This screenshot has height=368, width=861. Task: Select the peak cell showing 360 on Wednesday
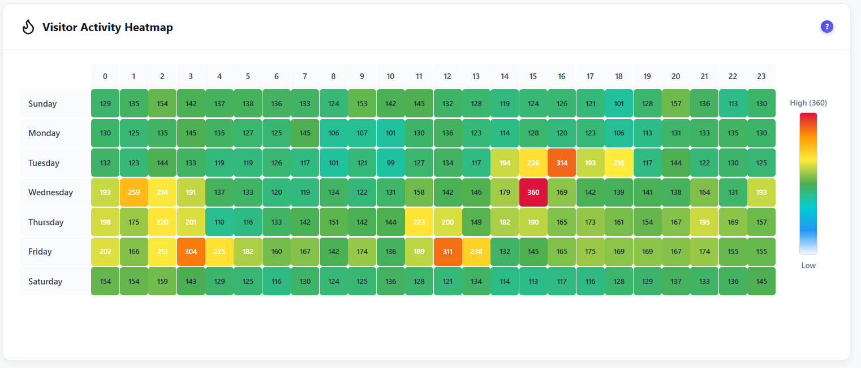point(533,192)
